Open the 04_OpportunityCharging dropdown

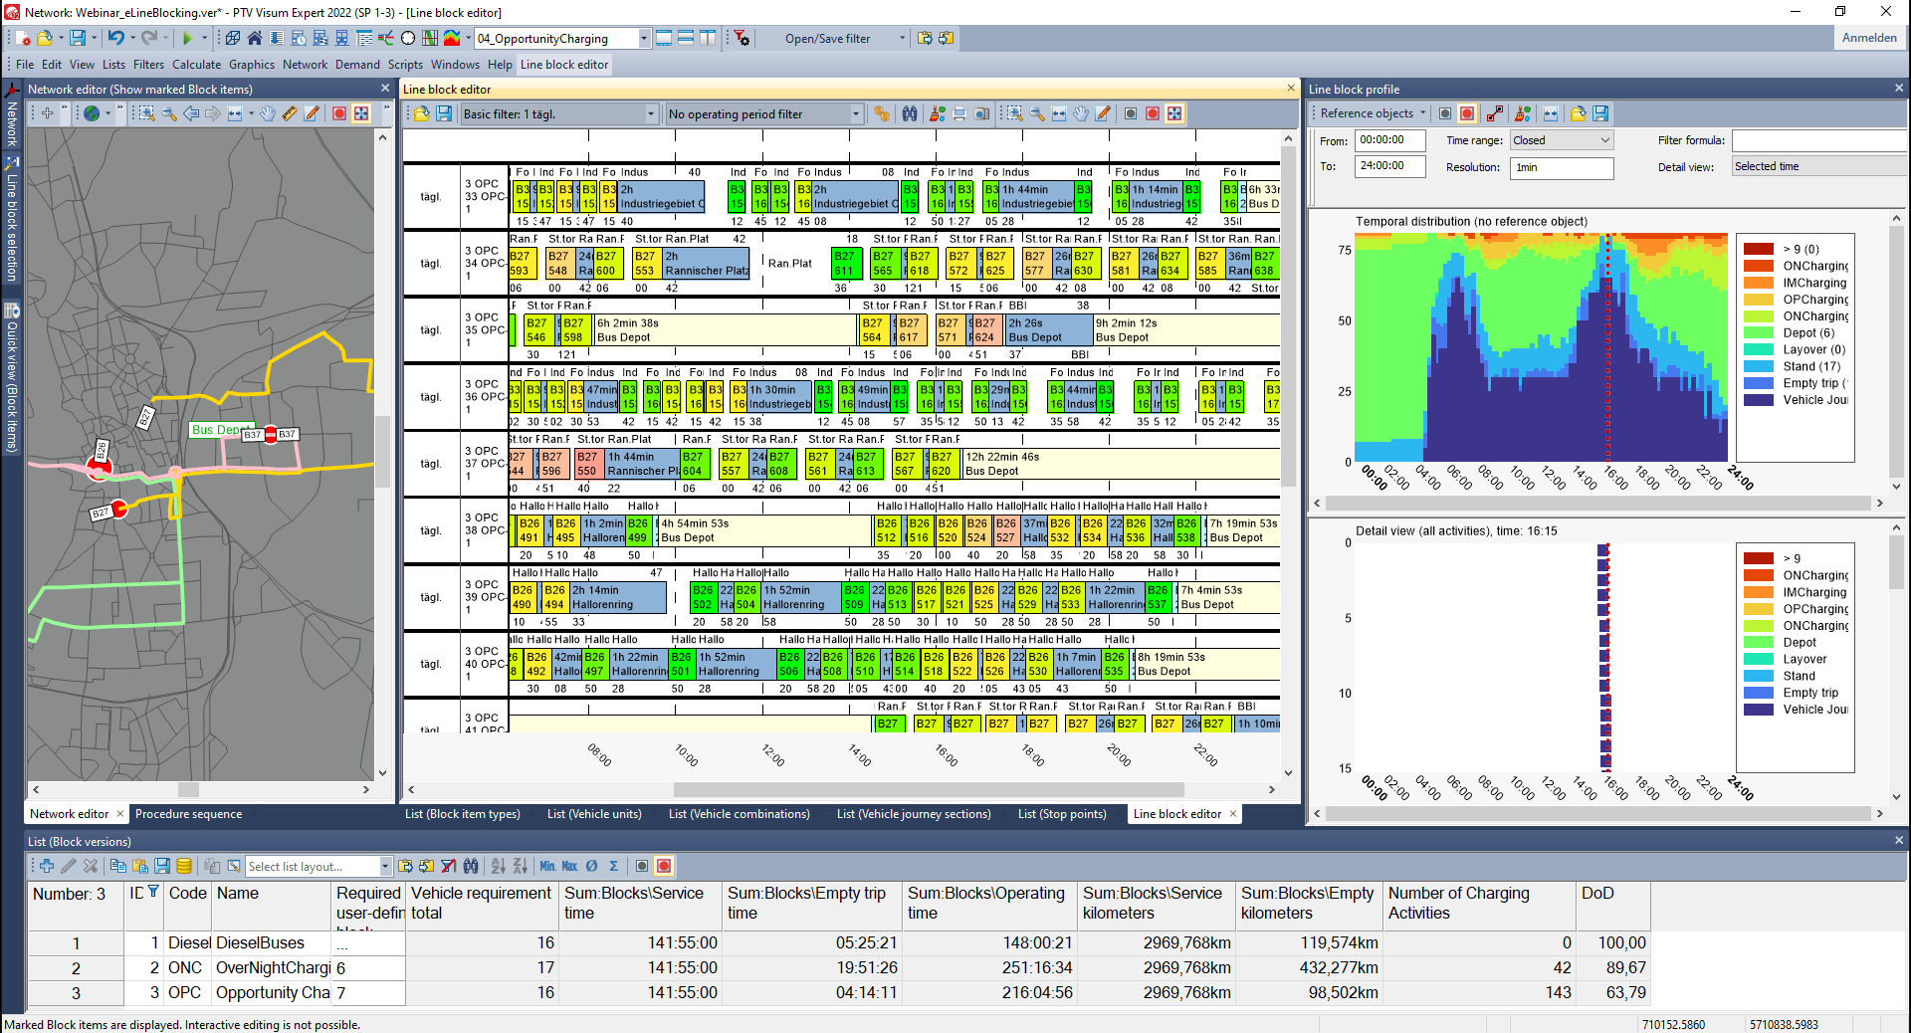pyautogui.click(x=643, y=38)
